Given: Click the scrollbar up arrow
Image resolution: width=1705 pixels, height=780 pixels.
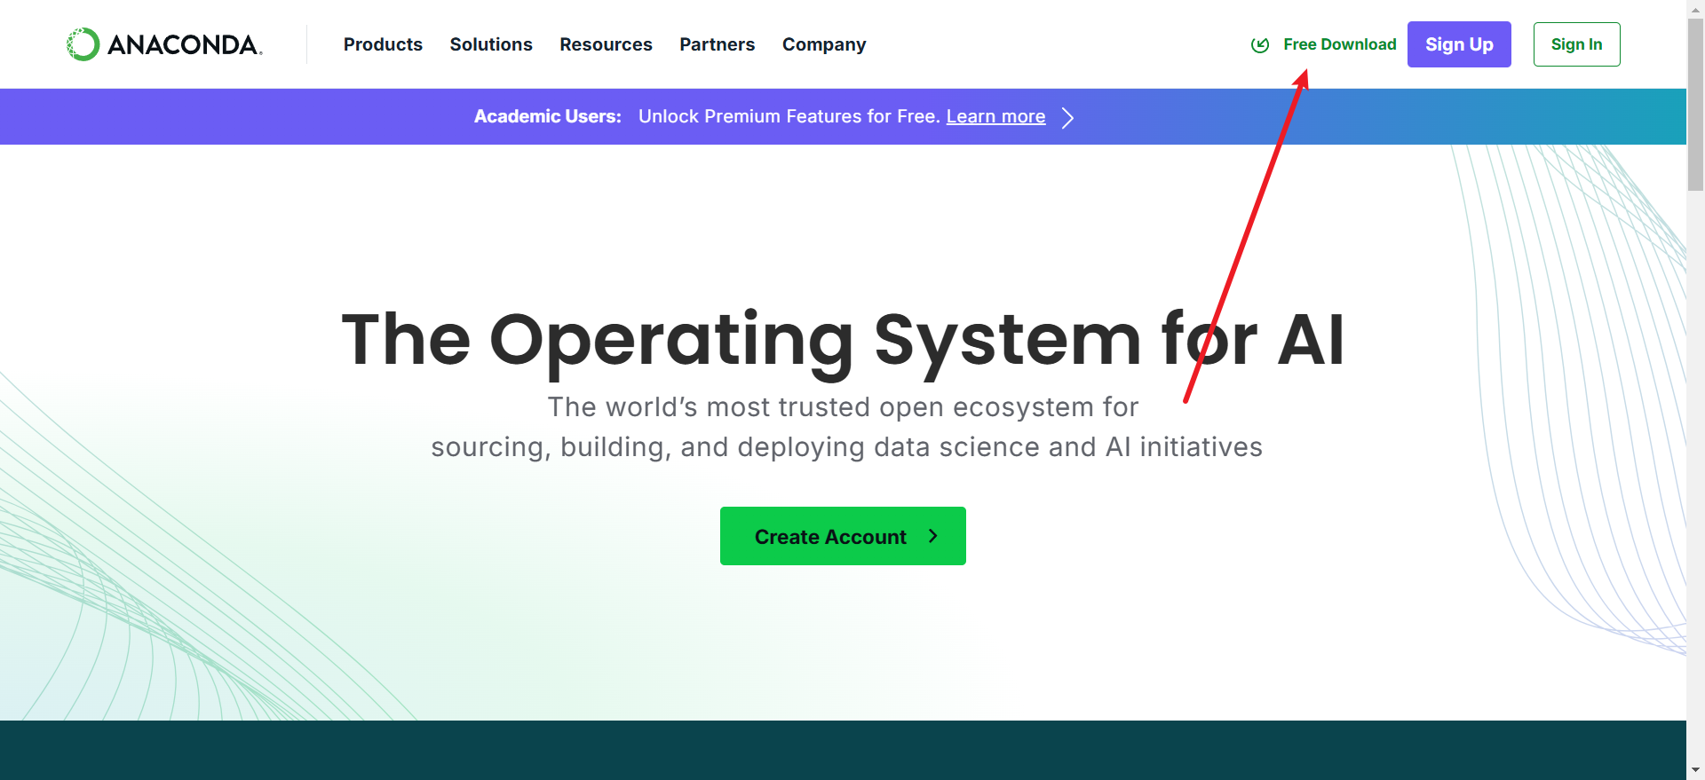Looking at the screenshot, I should click(1695, 8).
